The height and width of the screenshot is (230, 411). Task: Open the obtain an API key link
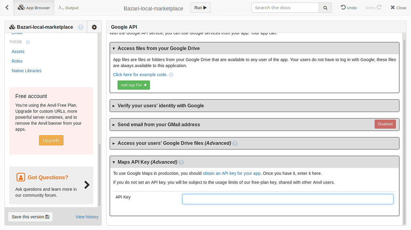(232, 173)
